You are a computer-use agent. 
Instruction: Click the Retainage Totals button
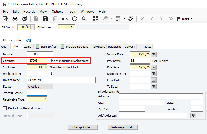[122, 127]
